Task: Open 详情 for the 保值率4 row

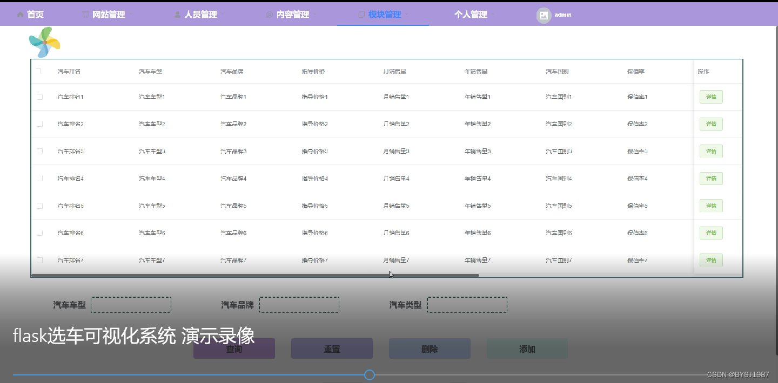Action: click(x=711, y=179)
